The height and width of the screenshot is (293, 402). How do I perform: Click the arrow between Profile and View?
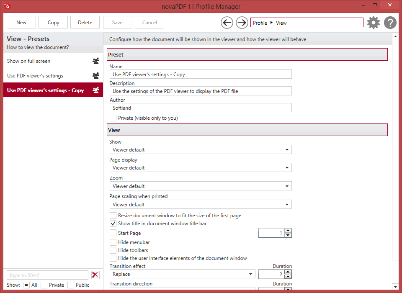click(x=271, y=23)
